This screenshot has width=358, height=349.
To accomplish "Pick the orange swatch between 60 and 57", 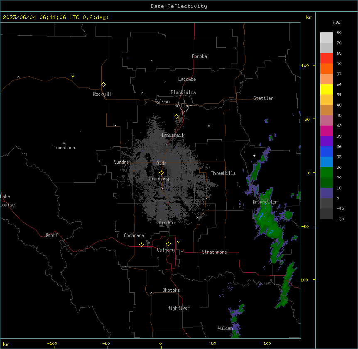I will point(326,68).
